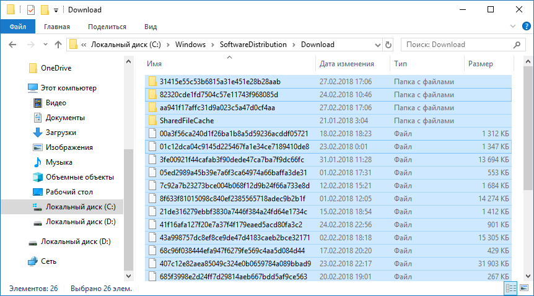Select file 3fe00921f44cafab3f90dede47ca7ba7f9dc66fc
Screen dimensions: 534x296
coord(328,160)
